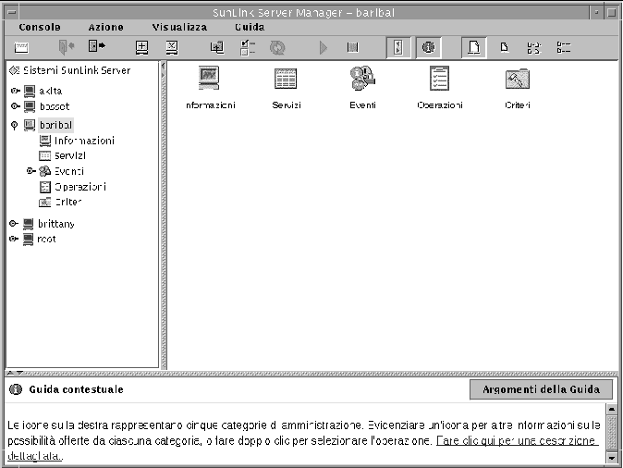Select Operazioni under baribal in tree

80,187
